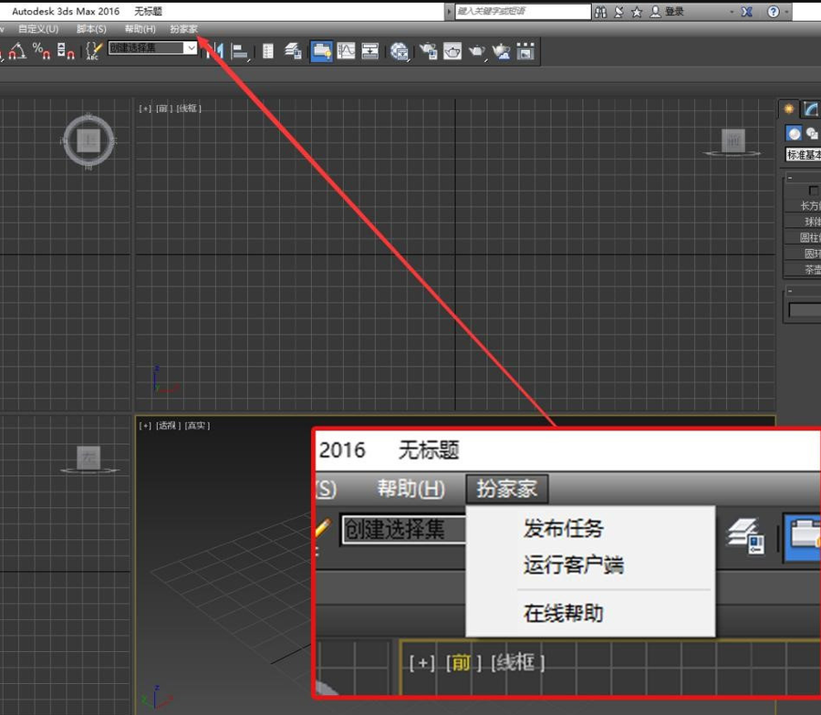Screen dimensions: 821x715
Task: Open the 扮家家 menu in the top menu bar
Action: point(183,29)
